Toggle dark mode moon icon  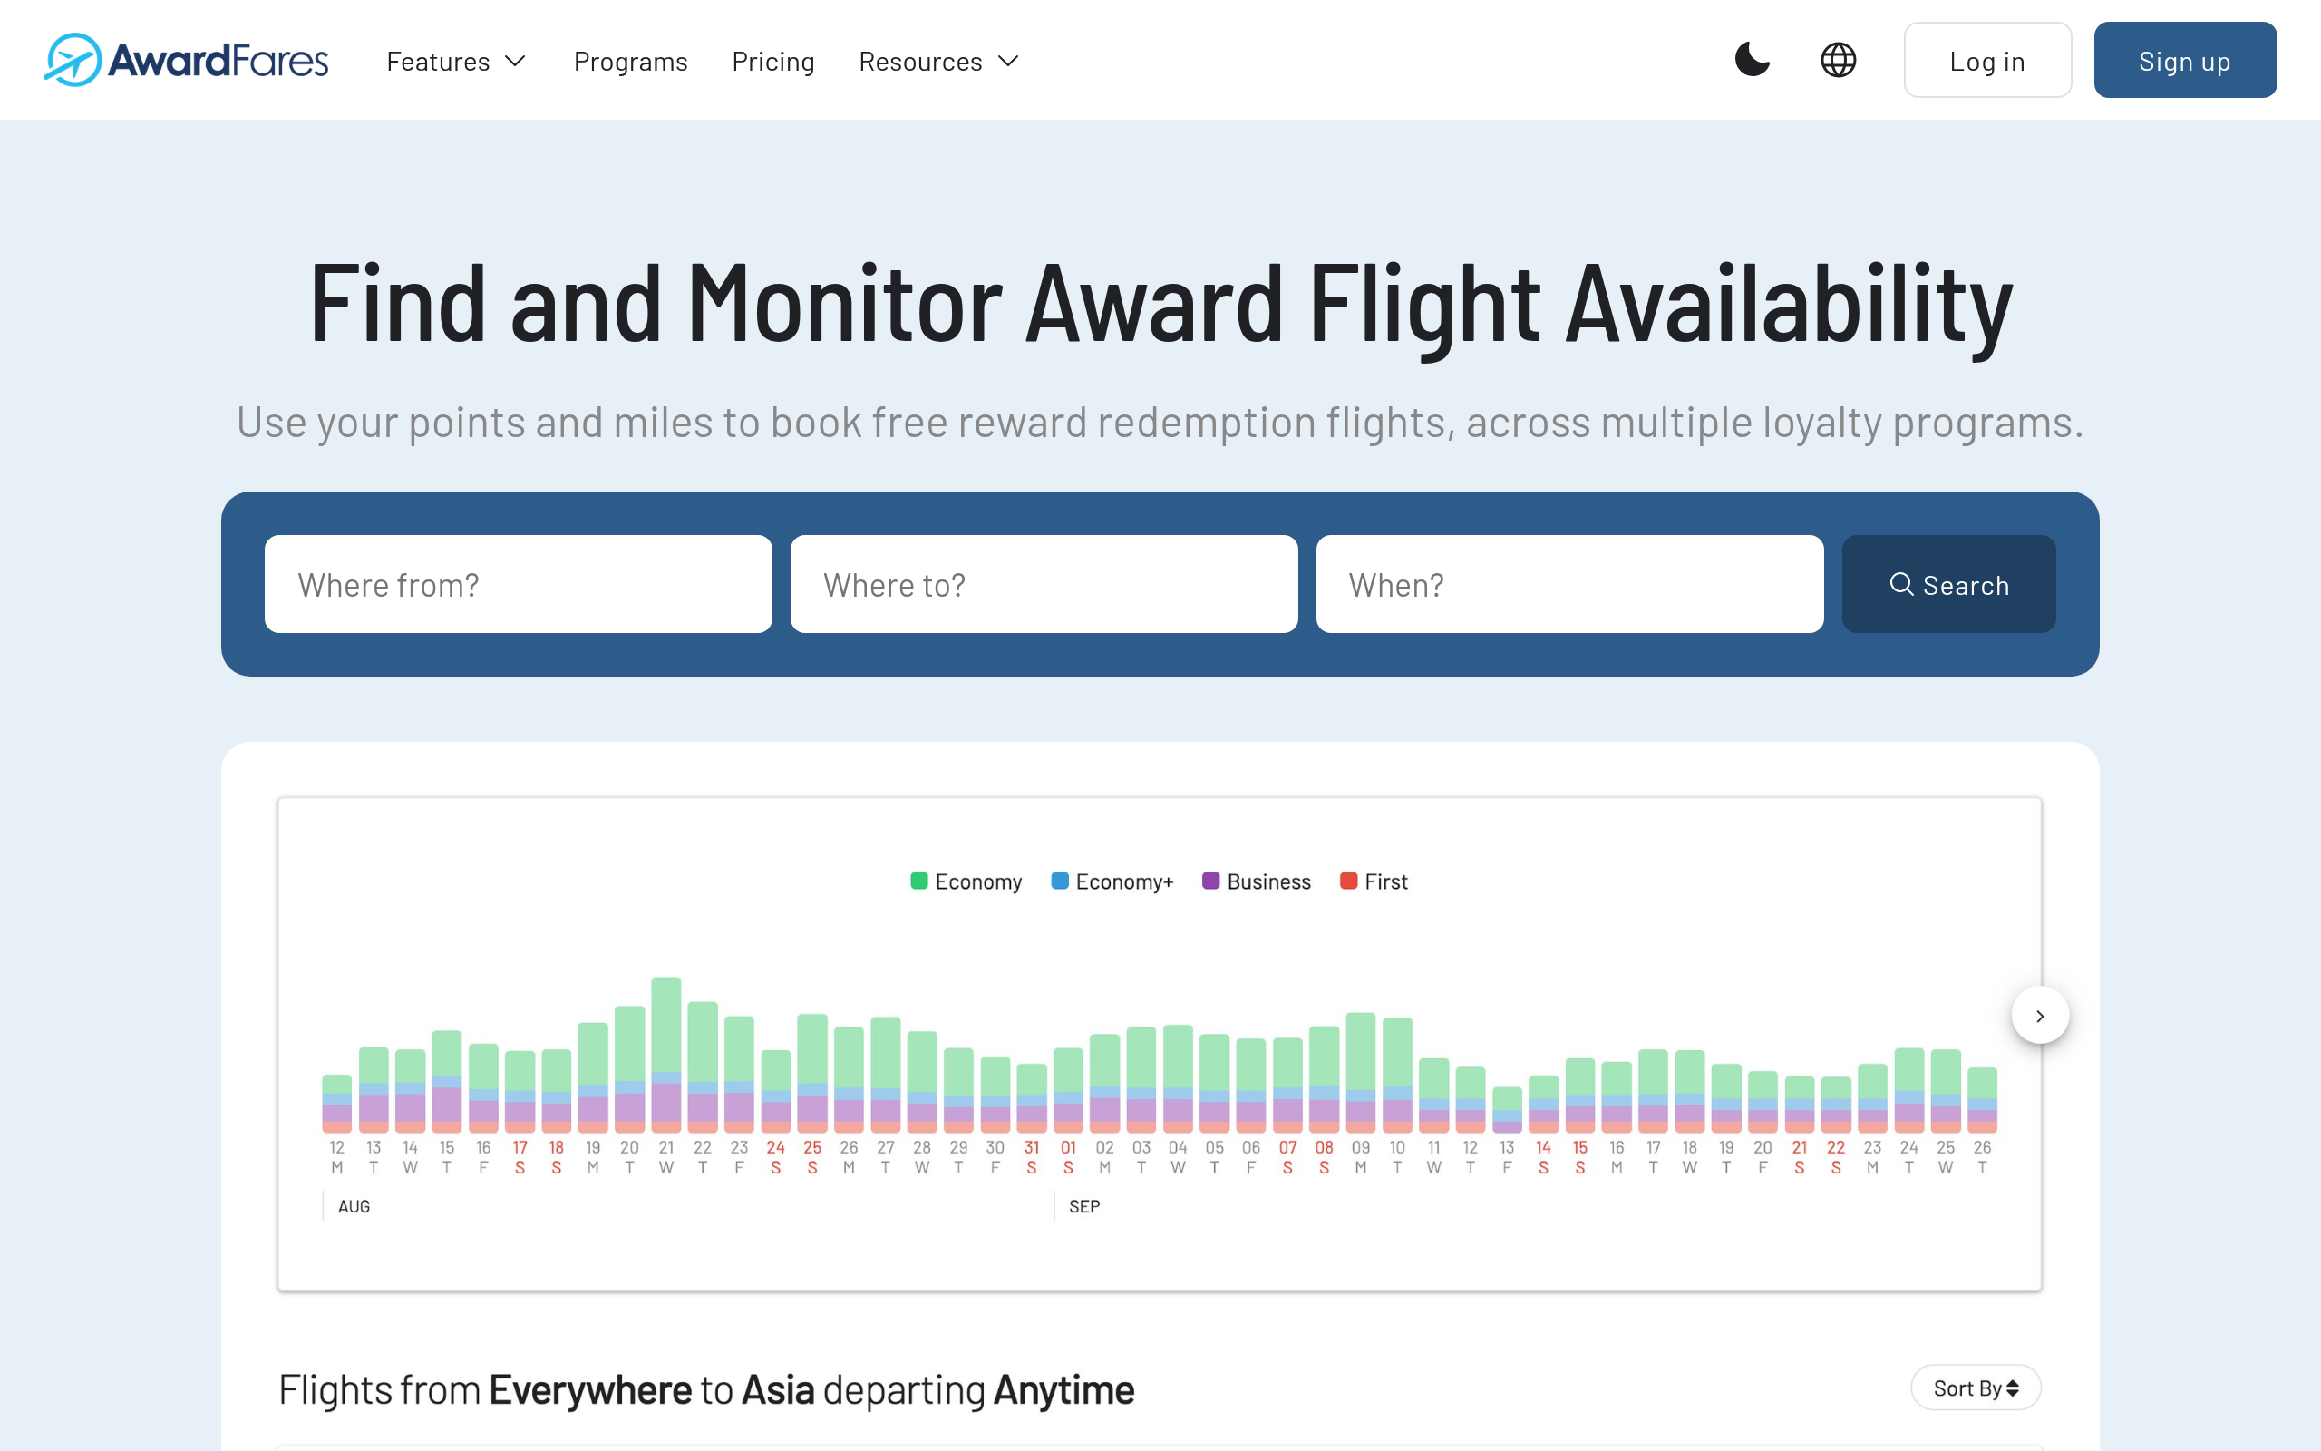[1752, 61]
